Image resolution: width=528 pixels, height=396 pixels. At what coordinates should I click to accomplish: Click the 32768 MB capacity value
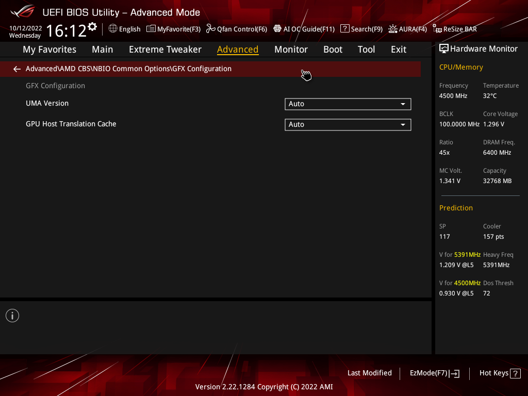(498, 181)
